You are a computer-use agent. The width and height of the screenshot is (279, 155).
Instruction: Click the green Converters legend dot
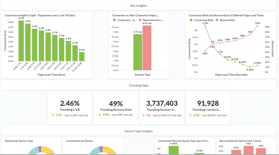(114, 20)
